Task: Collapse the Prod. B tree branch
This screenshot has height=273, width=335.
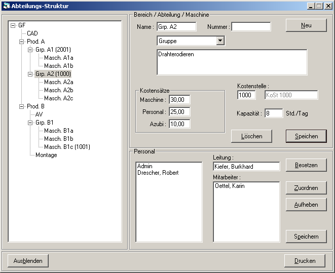Action: click(22, 106)
